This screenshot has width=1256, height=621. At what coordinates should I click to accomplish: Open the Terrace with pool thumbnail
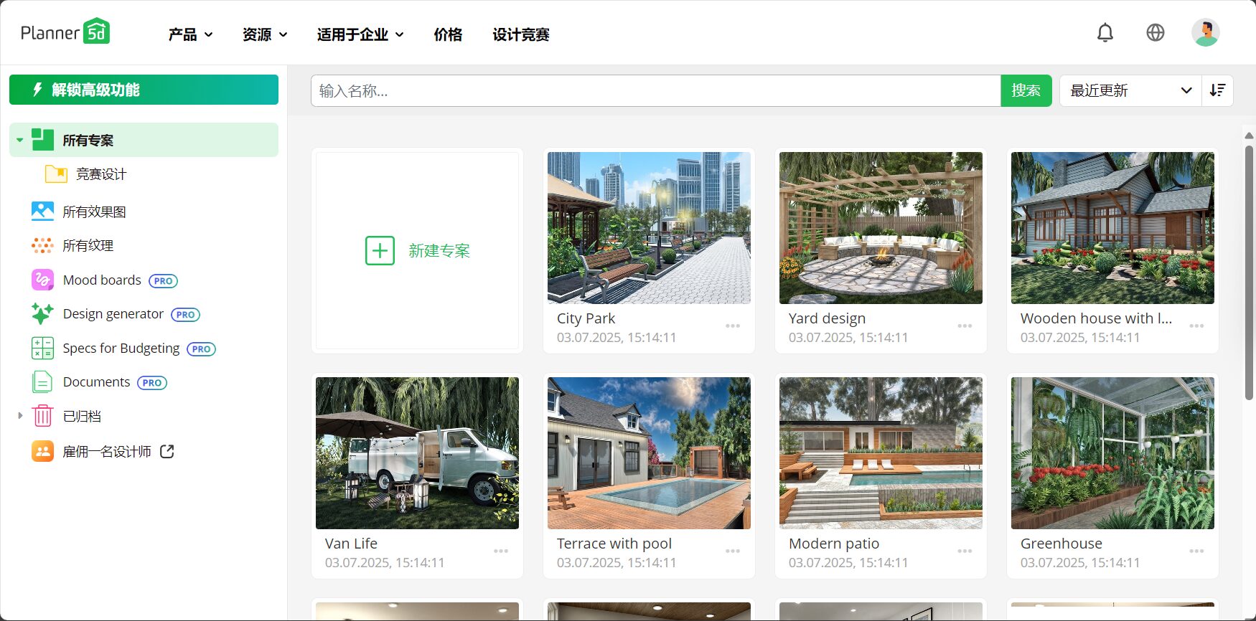pos(649,452)
